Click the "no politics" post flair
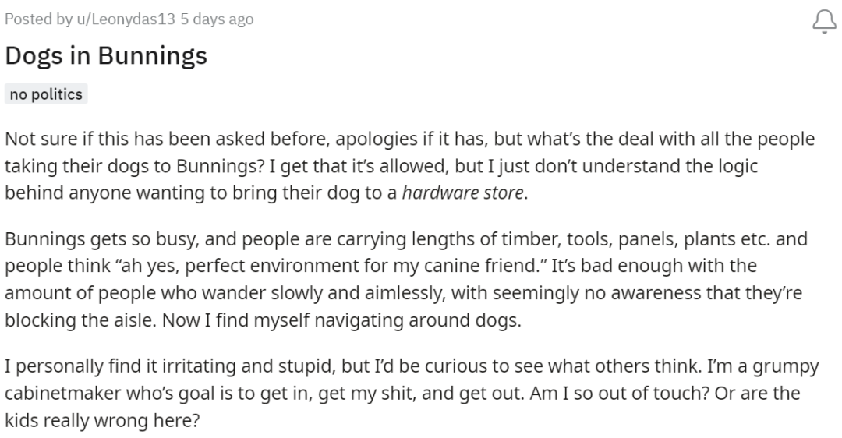 click(x=46, y=94)
